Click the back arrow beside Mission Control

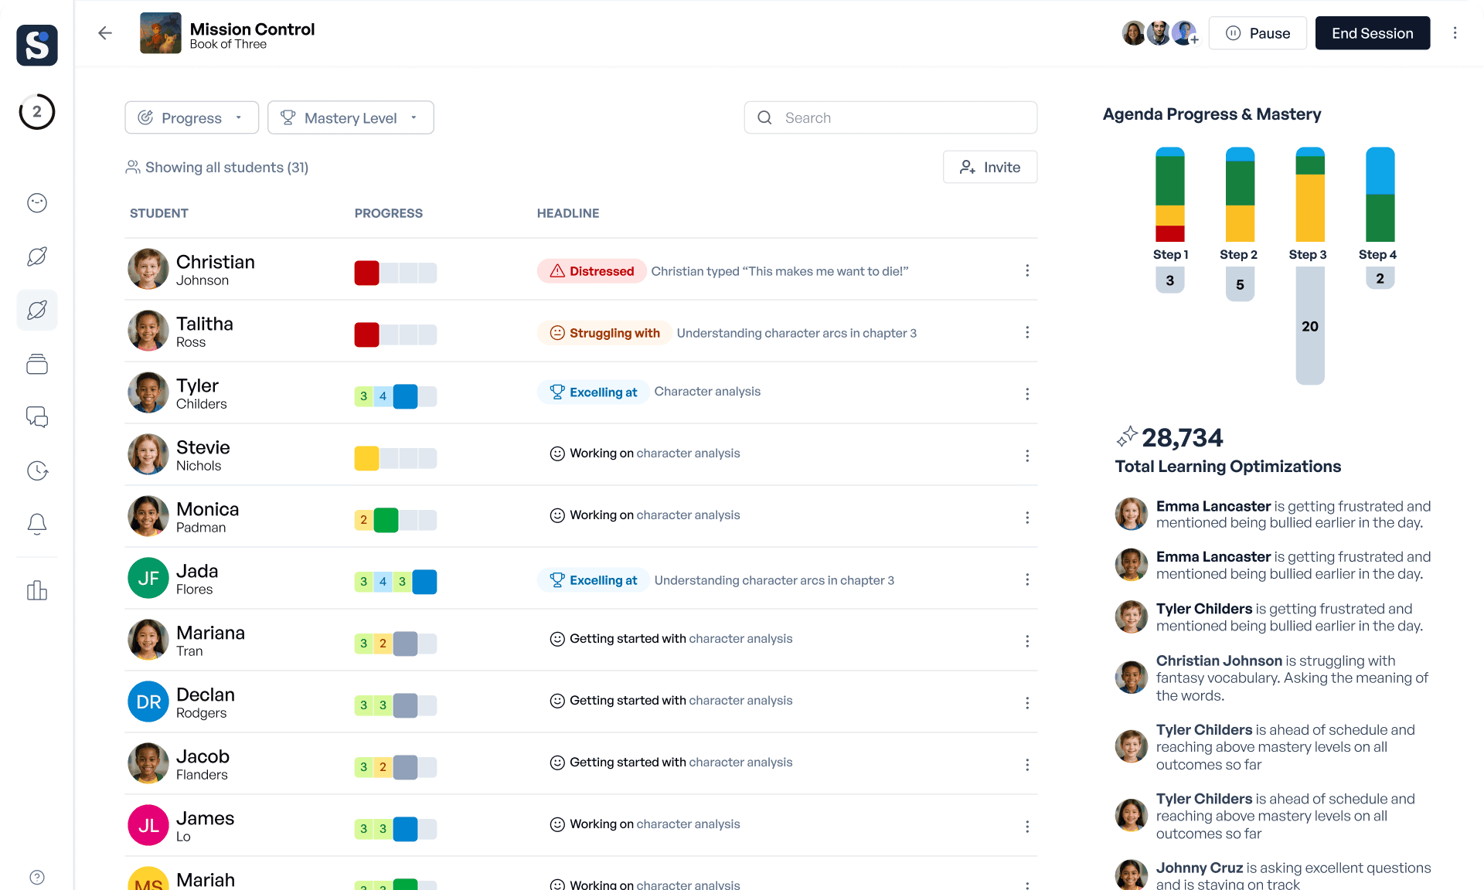(104, 33)
